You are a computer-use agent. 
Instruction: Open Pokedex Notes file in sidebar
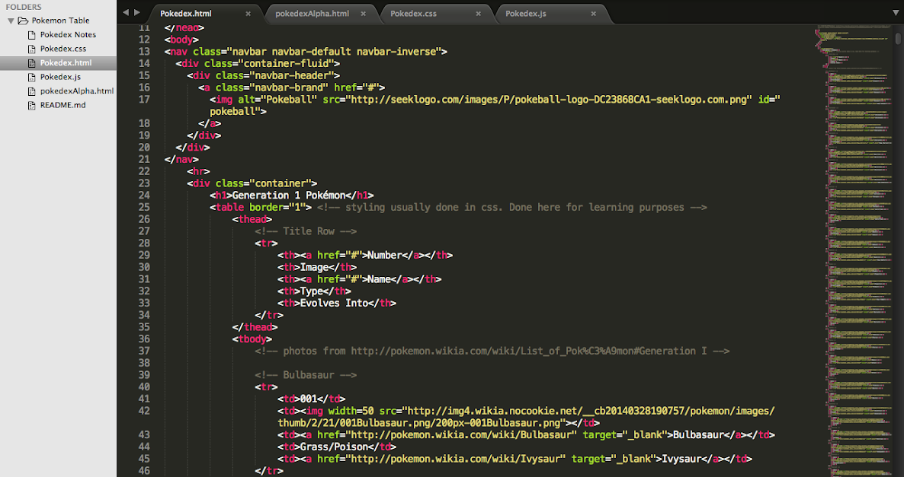click(x=68, y=34)
